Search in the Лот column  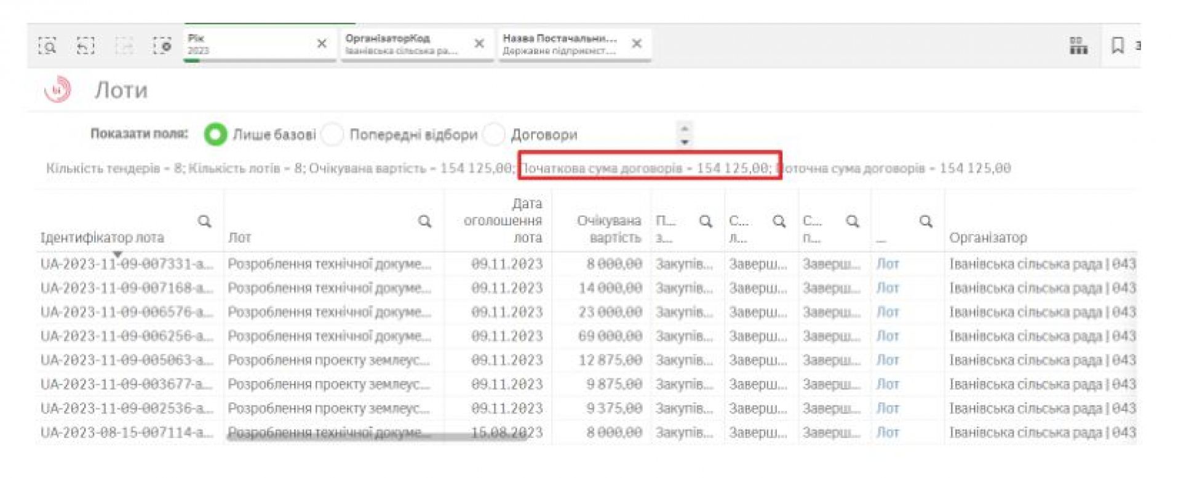tap(424, 221)
